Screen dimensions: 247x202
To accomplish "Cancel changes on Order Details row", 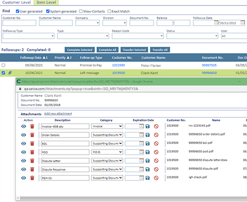I will pyautogui.click(x=156, y=135).
